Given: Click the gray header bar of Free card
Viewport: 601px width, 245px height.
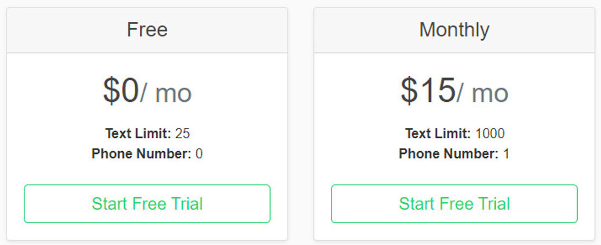Looking at the screenshot, I should click(147, 30).
